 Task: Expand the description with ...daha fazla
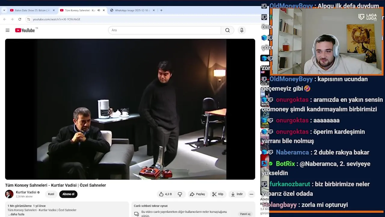tap(16, 214)
